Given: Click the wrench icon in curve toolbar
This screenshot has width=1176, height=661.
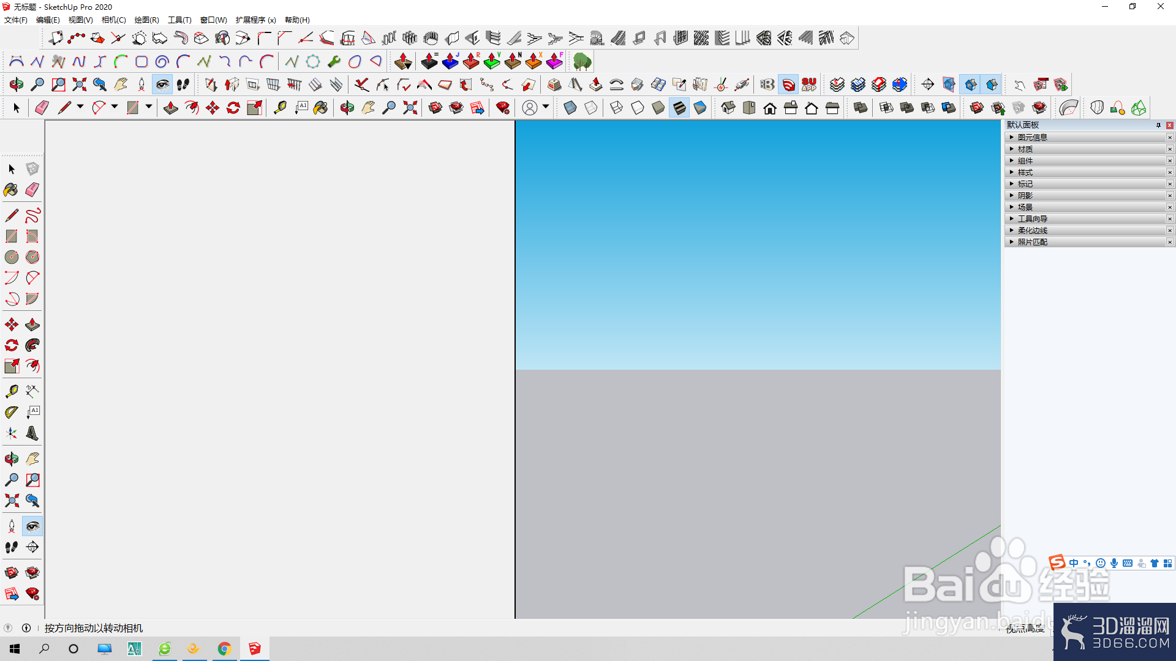Looking at the screenshot, I should (334, 61).
